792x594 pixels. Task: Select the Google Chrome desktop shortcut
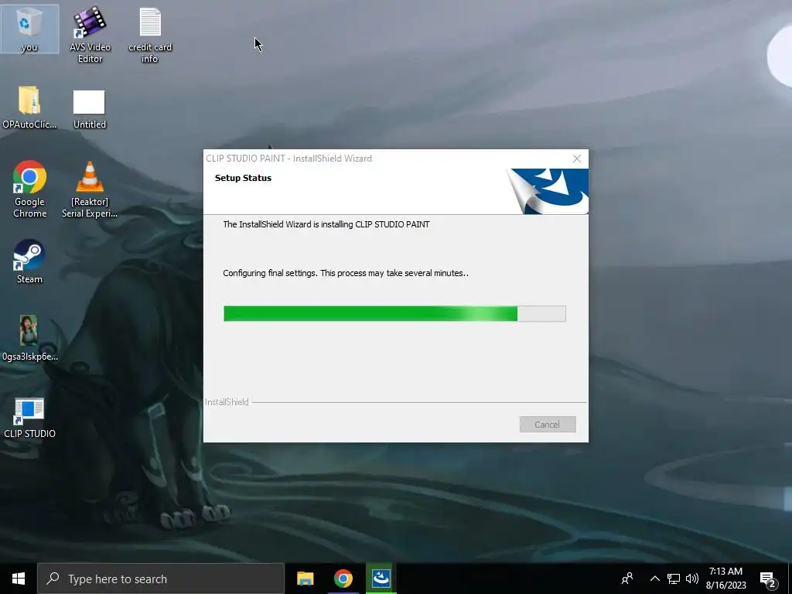tap(29, 189)
